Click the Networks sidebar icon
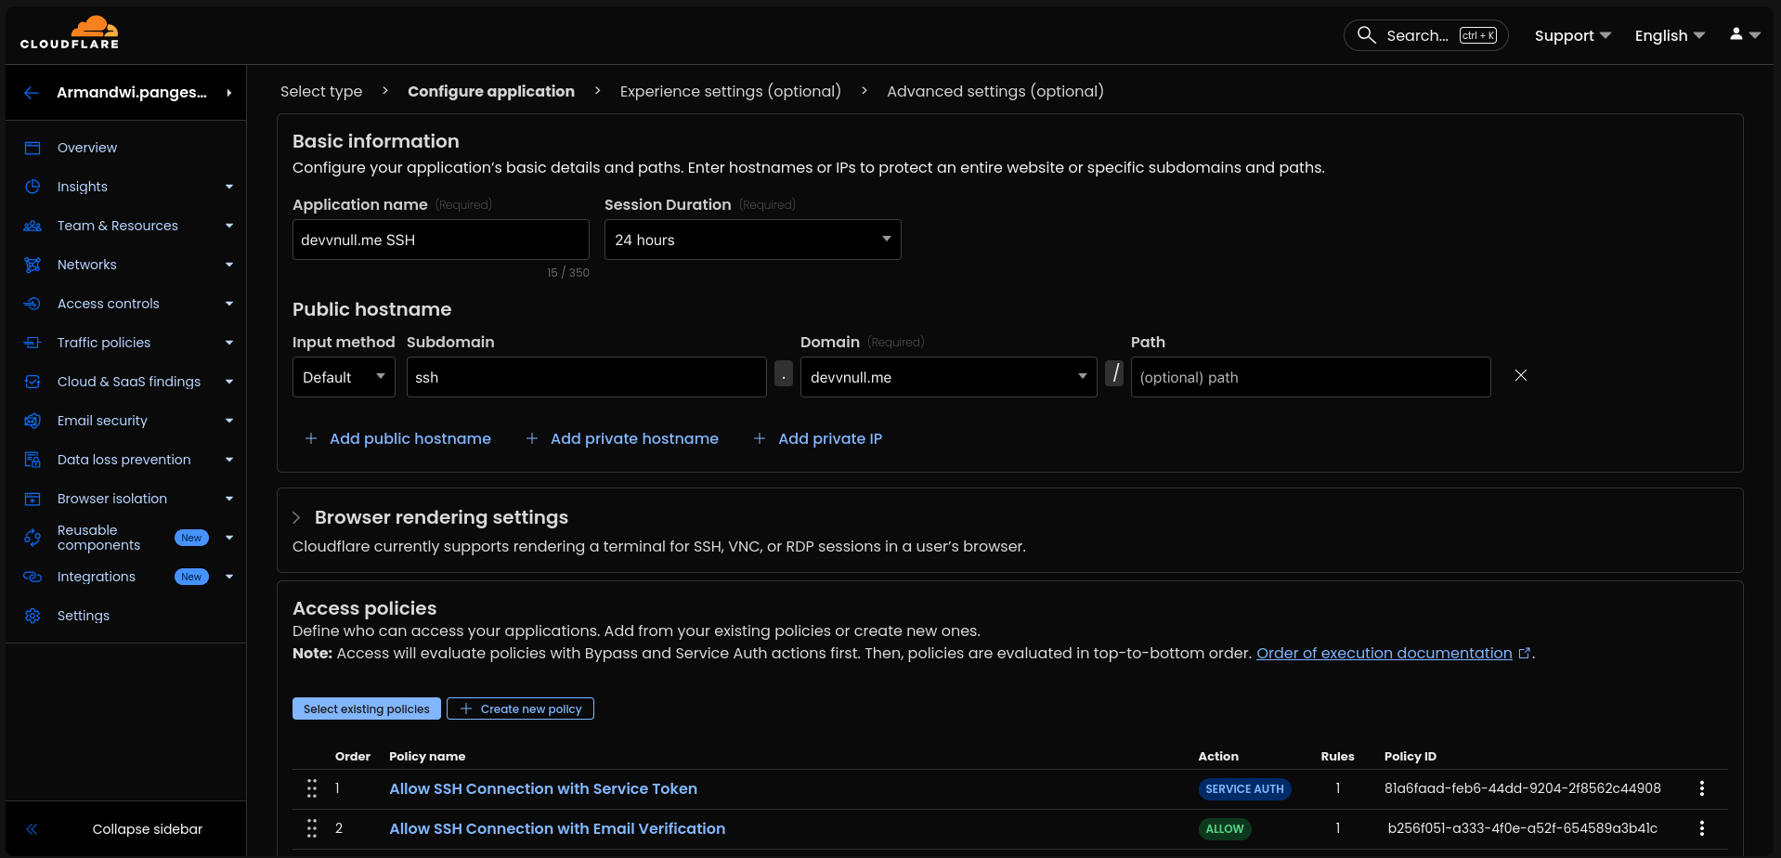Screen dimensions: 1781x858 (32, 265)
